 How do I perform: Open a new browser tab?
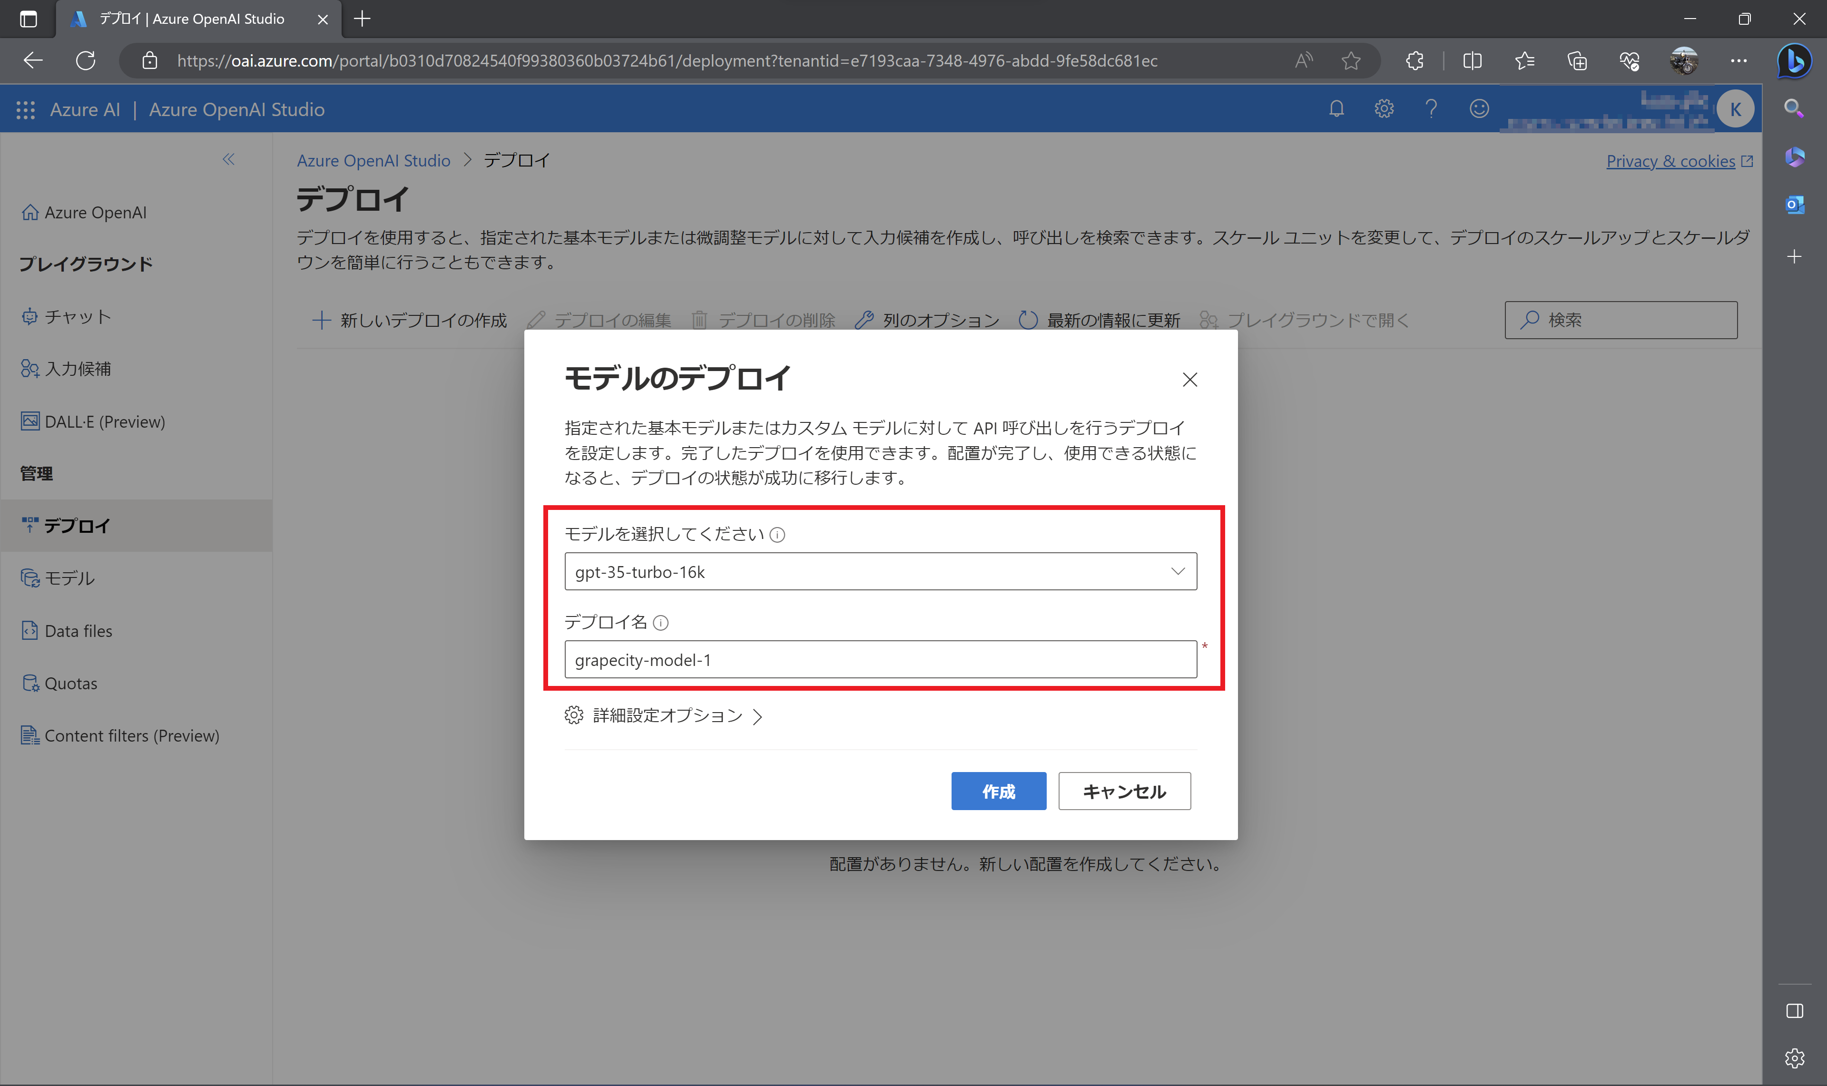(x=363, y=19)
